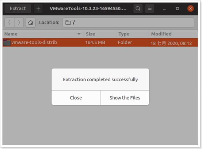Viewport: 202px width, 149px height.
Task: Add files with the plus icon
Action: 38,9
